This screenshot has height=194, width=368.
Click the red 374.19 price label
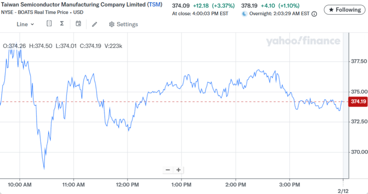coord(357,102)
